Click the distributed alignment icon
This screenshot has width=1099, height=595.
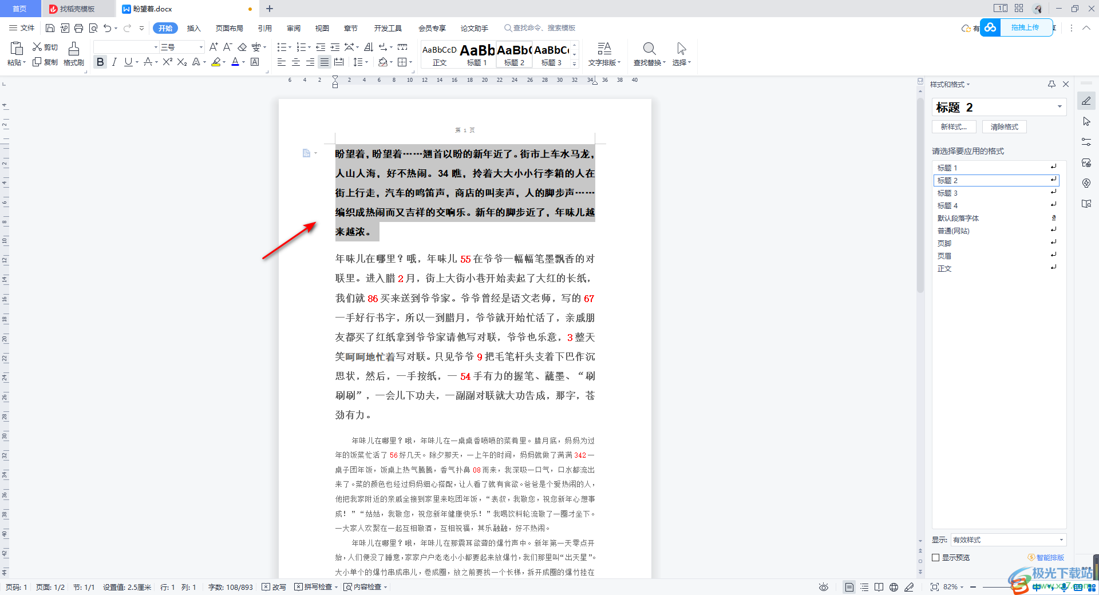(x=339, y=62)
